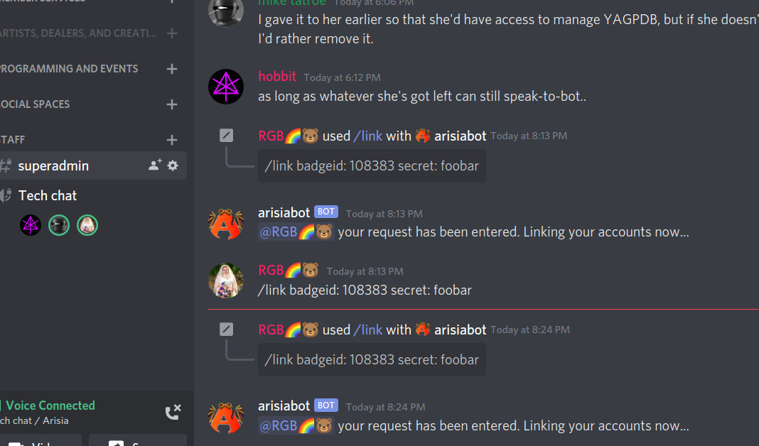This screenshot has height=446, width=759.
Task: Open superadmin channel settings gear
Action: [172, 165]
